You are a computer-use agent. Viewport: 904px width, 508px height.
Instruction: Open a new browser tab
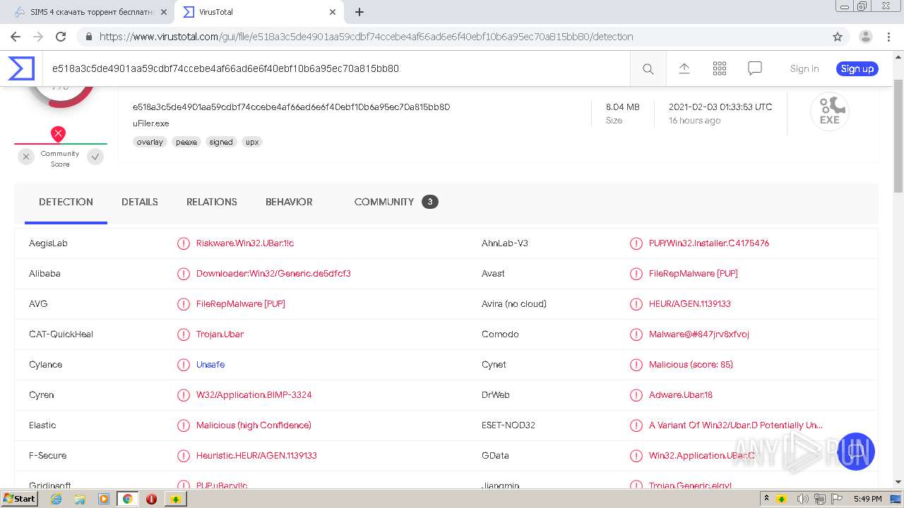(359, 12)
